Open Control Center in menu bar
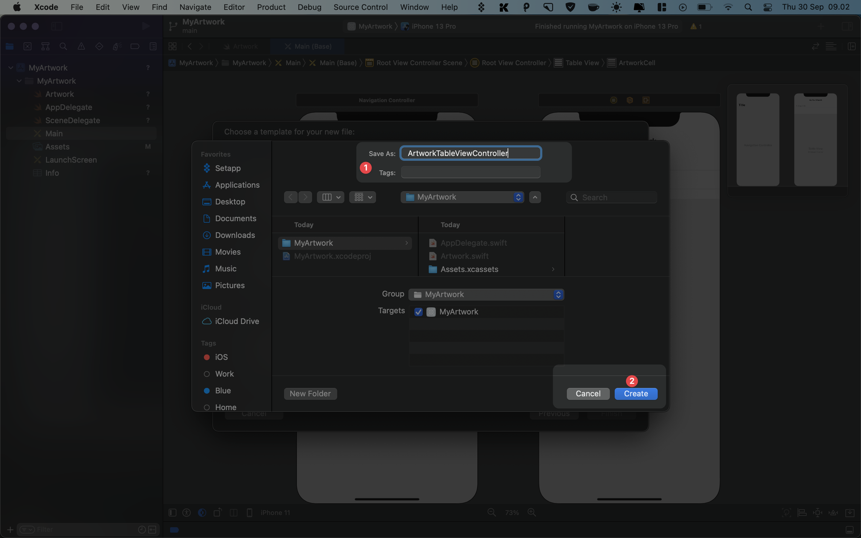The width and height of the screenshot is (861, 538). coord(767,7)
